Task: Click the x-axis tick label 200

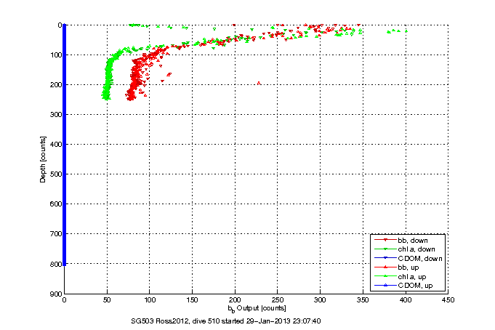Action: [235, 300]
